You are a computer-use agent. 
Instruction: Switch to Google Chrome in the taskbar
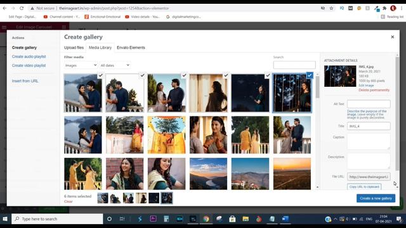pyautogui.click(x=206, y=219)
